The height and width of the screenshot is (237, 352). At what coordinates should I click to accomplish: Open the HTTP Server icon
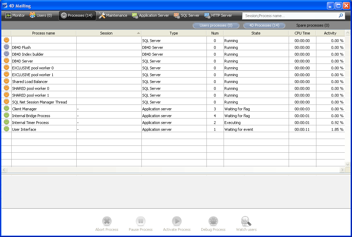coord(207,15)
